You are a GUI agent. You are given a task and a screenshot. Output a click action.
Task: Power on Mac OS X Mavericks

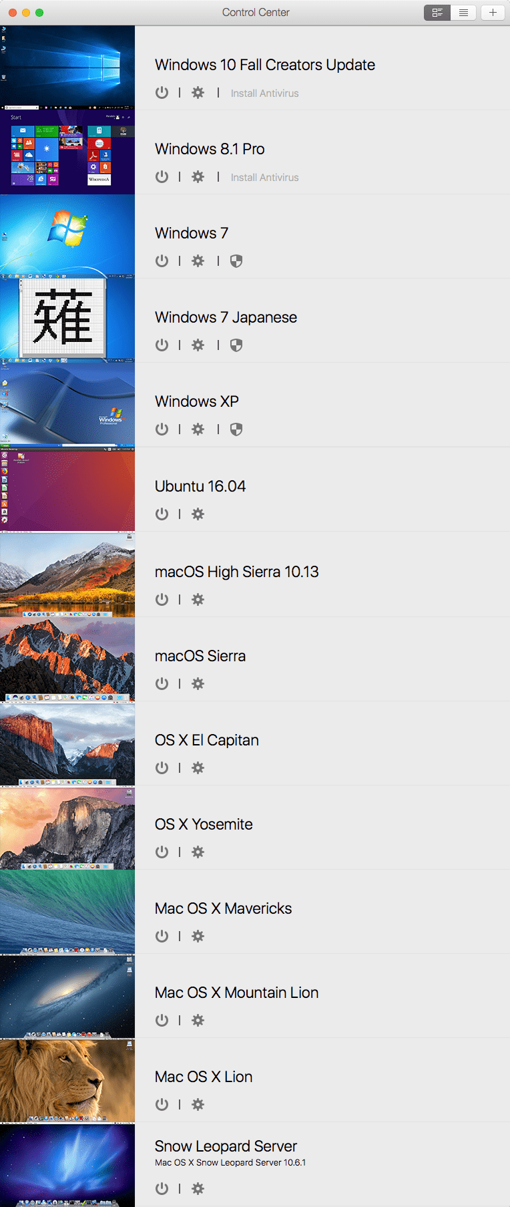click(162, 936)
